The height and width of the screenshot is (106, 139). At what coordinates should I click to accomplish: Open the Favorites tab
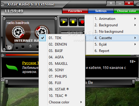75,11
